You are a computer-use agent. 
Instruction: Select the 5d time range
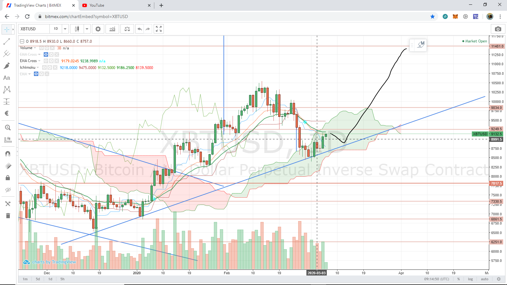(38, 279)
